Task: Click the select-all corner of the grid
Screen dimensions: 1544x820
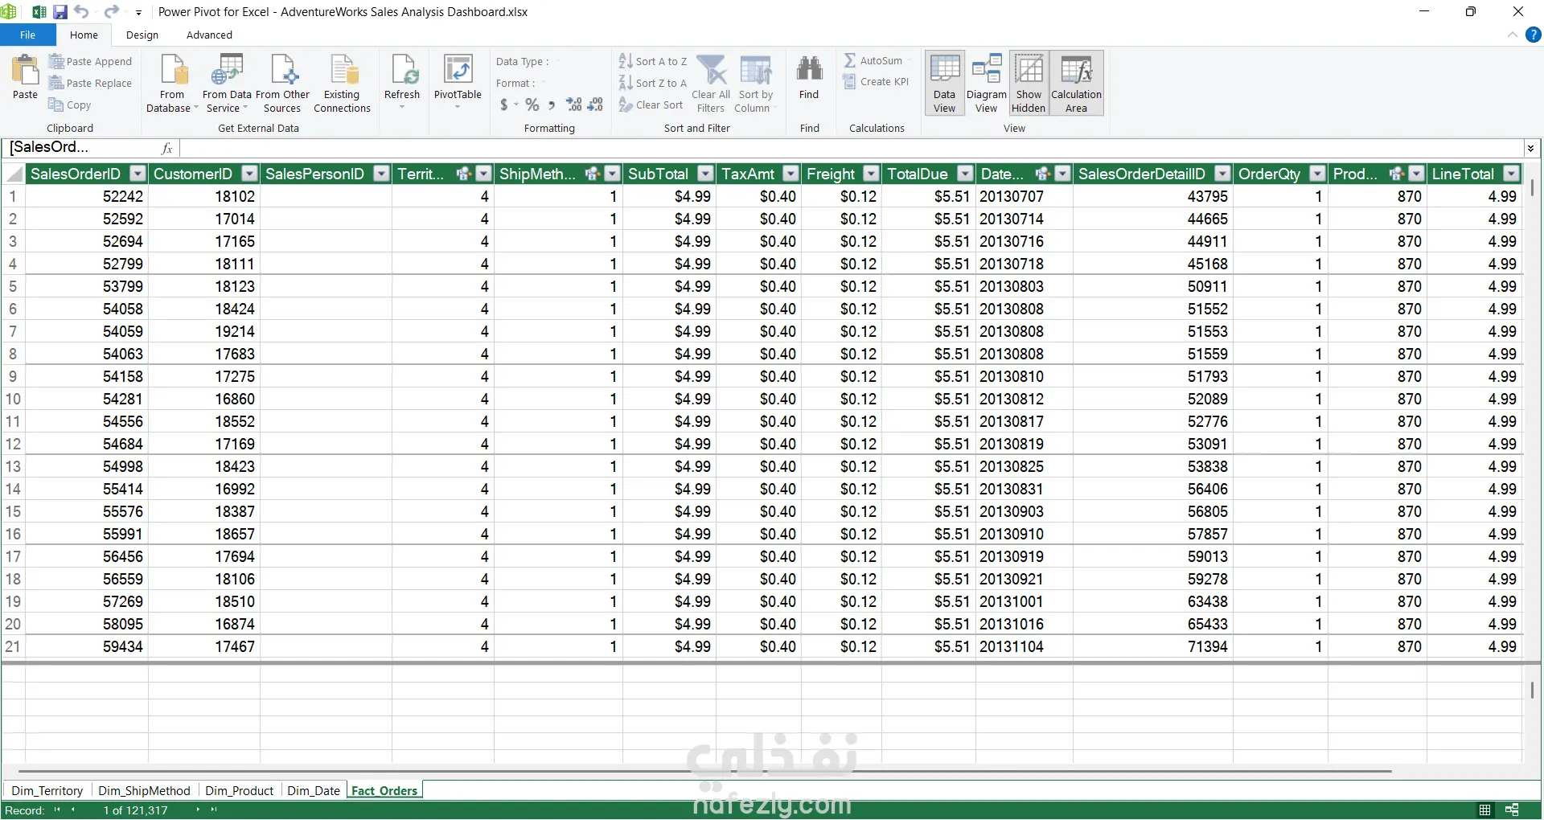Action: [14, 174]
